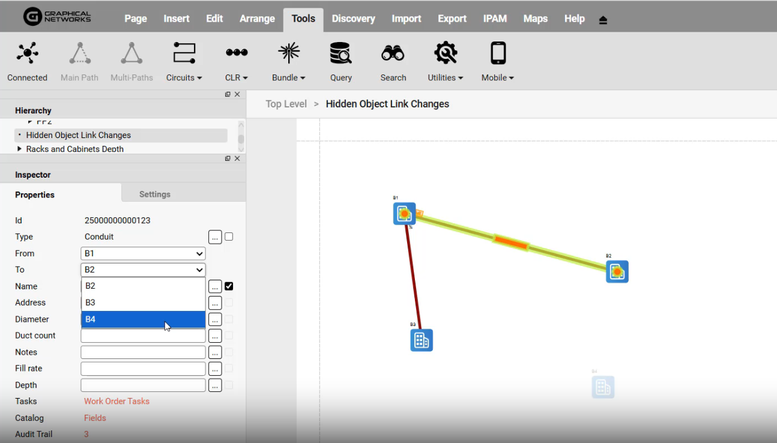Click the ellipsis button next to Diameter
This screenshot has height=443, width=777.
point(215,319)
